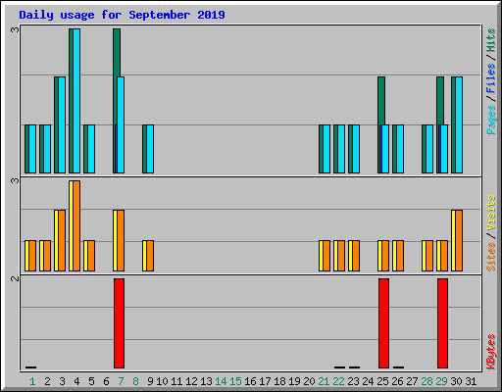The width and height of the screenshot is (502, 392).
Task: Click the orange sites bar for day 30
Action: tap(459, 240)
